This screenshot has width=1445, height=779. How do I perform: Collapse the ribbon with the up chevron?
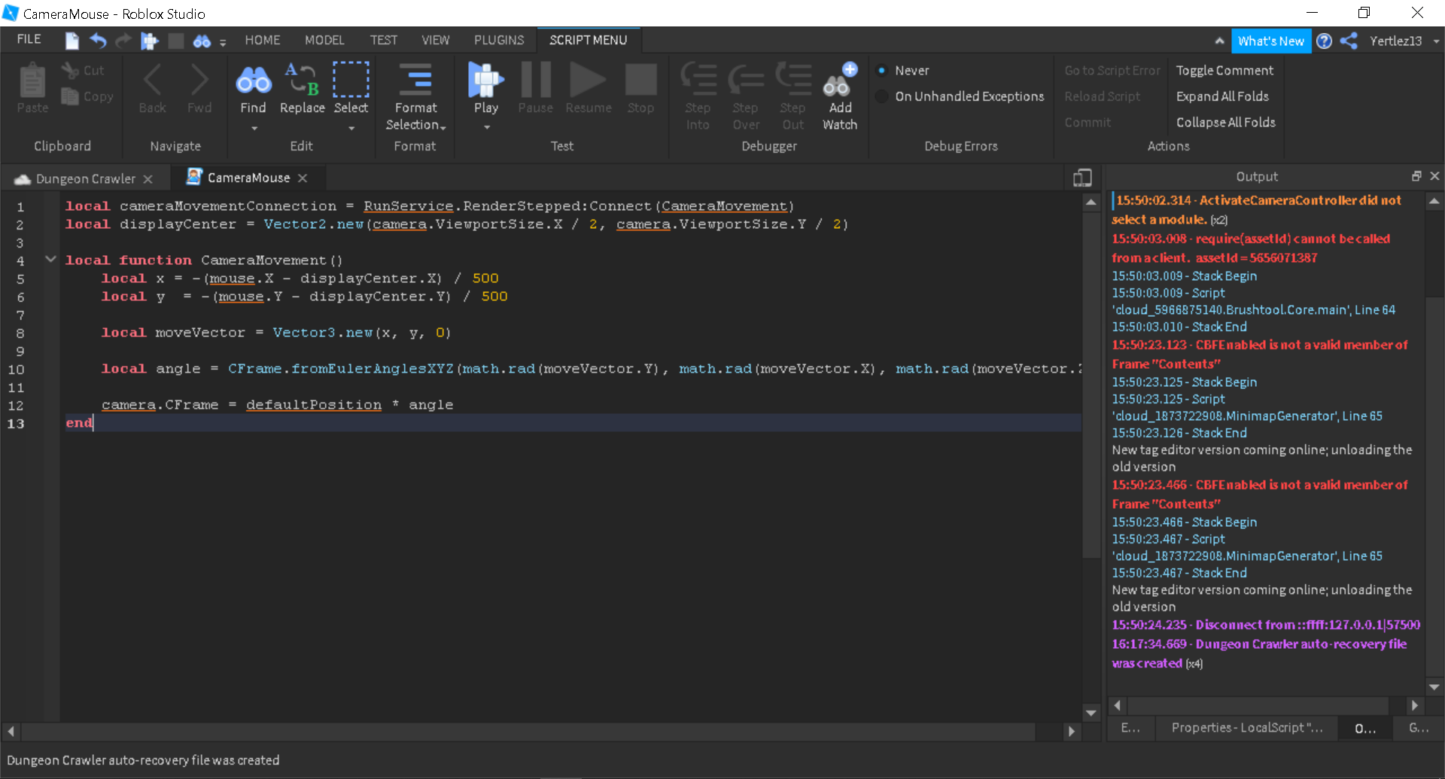pos(1219,41)
